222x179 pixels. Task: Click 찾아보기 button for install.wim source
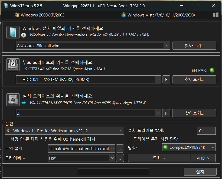point(194,46)
